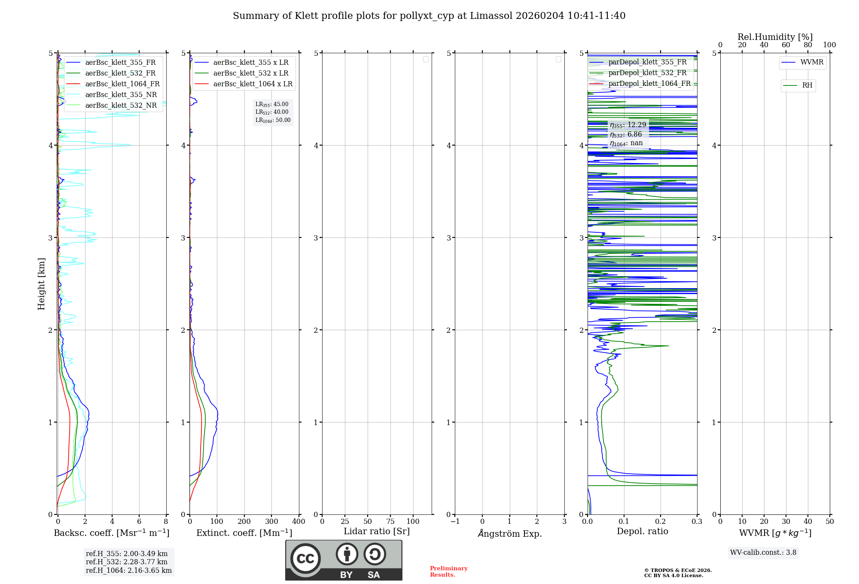Select legend entry aerBsc_klett_355_NR
This screenshot has width=859, height=584.
[x=113, y=94]
